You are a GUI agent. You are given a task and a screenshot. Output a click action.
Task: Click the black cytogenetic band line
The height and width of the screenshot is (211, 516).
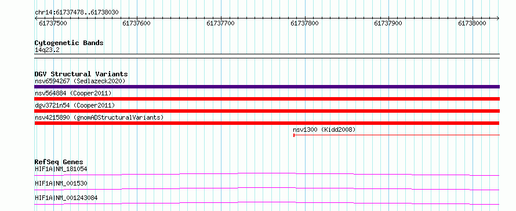tap(267, 56)
